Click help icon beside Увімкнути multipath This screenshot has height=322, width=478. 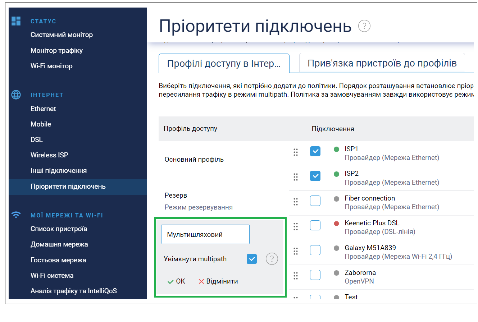(272, 259)
